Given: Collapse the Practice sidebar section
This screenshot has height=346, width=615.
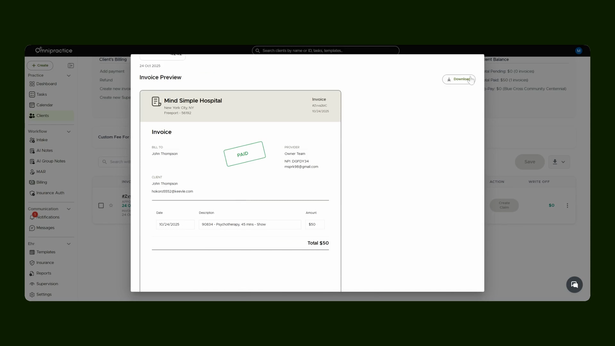Looking at the screenshot, I should click(x=69, y=76).
